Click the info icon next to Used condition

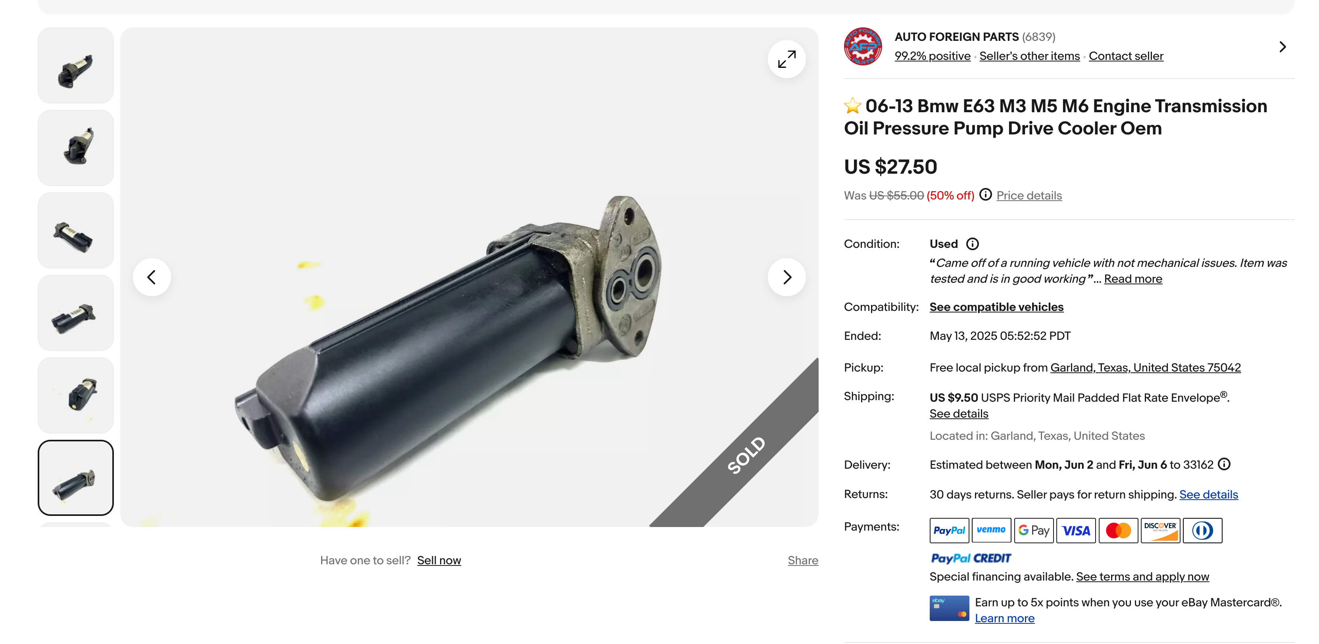coord(972,244)
